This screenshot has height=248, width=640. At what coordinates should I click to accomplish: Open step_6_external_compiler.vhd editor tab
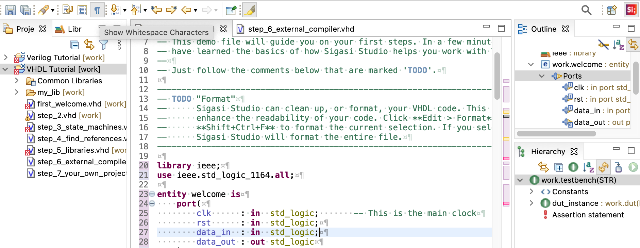(296, 29)
